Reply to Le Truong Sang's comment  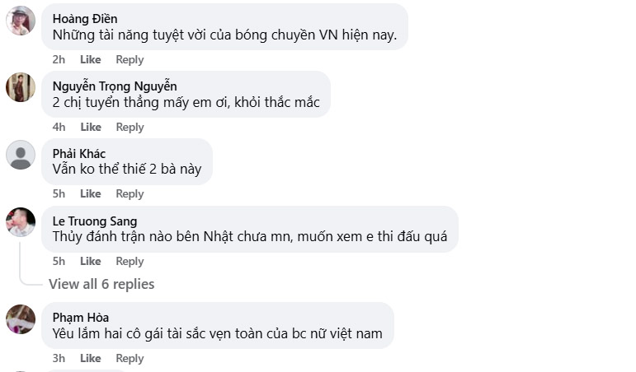pyautogui.click(x=130, y=262)
